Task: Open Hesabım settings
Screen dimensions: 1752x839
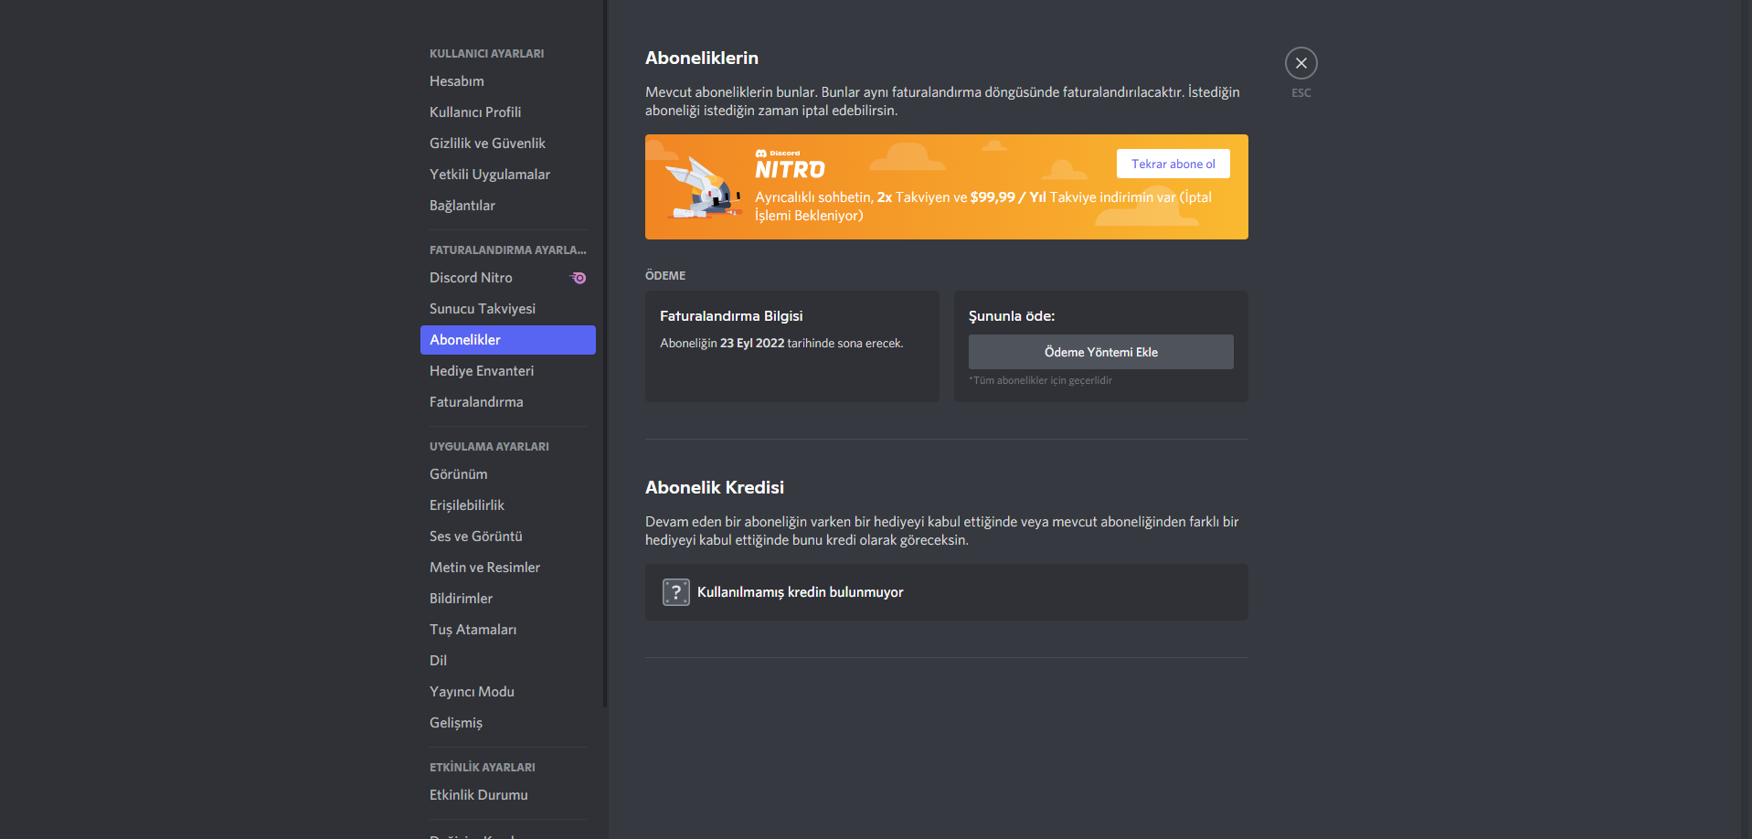Action: [507, 81]
